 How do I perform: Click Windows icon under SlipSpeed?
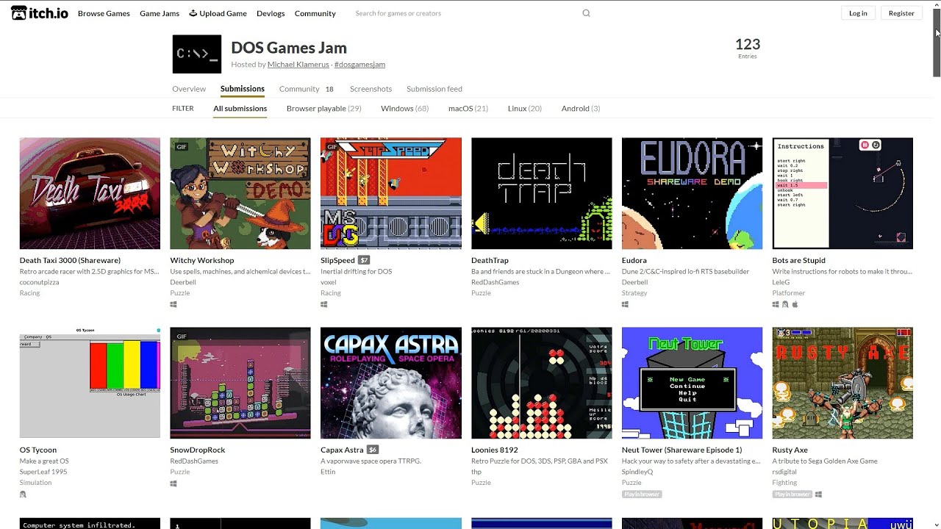pos(324,304)
